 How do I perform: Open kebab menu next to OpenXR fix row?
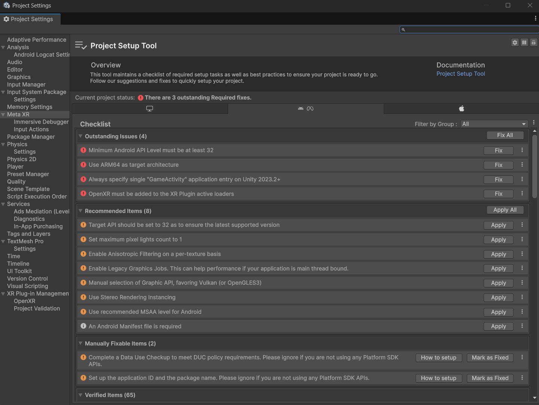522,193
